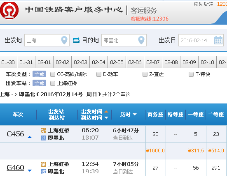Image resolution: width=227 pixels, height=177 pixels.
Task: Click the 出发站 到达站 column header
Action: coord(56,115)
